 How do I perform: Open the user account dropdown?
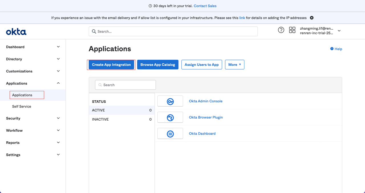(x=339, y=31)
